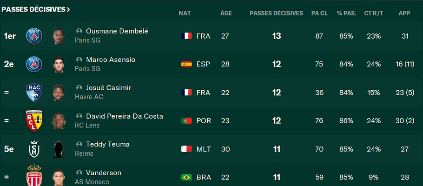Click the AS Monaco club badge
Viewport: 423px width, 186px height.
point(34,177)
